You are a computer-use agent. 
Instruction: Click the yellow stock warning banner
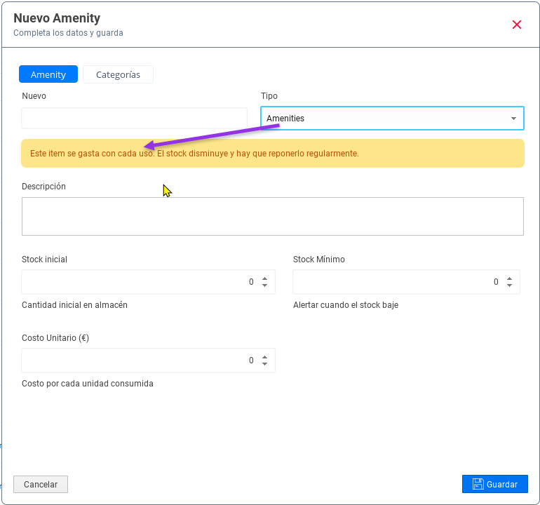click(272, 153)
